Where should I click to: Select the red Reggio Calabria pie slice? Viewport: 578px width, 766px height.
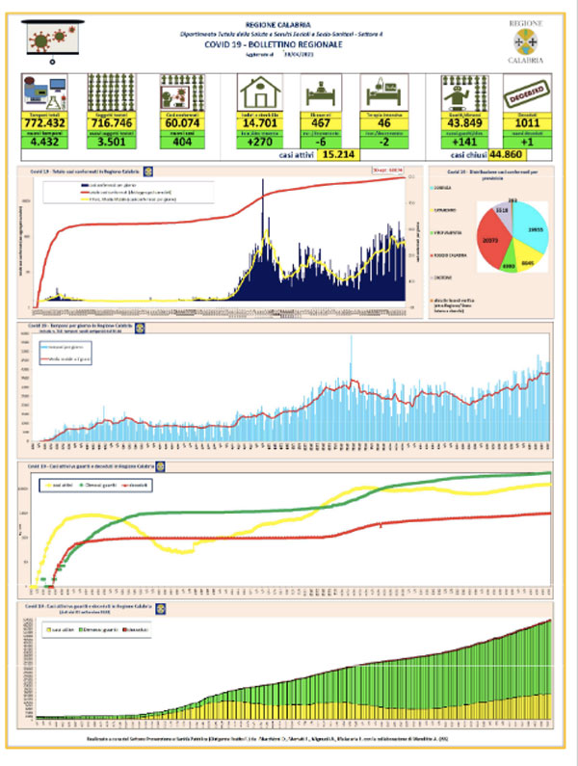pyautogui.click(x=491, y=242)
